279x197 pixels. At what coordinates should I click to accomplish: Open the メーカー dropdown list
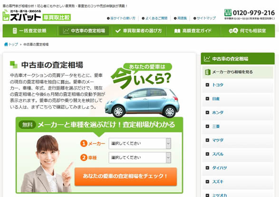tap(140, 143)
